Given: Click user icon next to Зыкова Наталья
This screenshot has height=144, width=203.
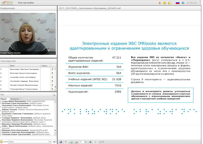Looking at the screenshot, I should (x=52, y=85).
